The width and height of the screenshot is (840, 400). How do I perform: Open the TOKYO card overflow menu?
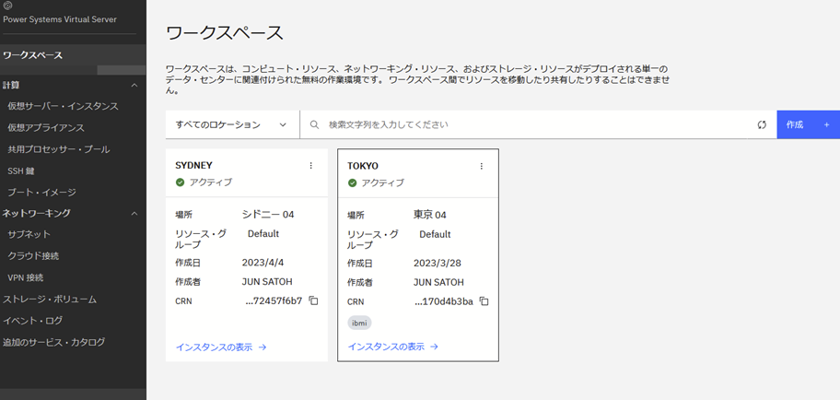point(481,166)
